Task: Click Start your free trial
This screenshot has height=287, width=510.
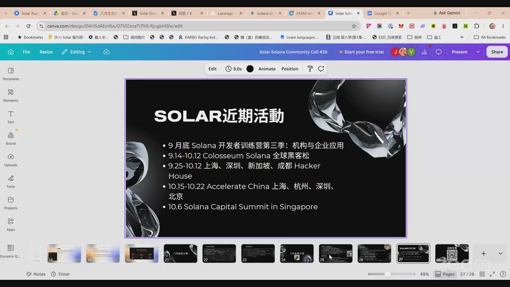Action: pos(361,52)
